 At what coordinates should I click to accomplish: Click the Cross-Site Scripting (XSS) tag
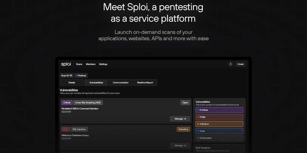coord(88,102)
